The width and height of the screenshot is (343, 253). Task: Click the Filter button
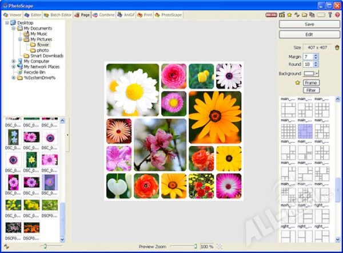click(311, 90)
